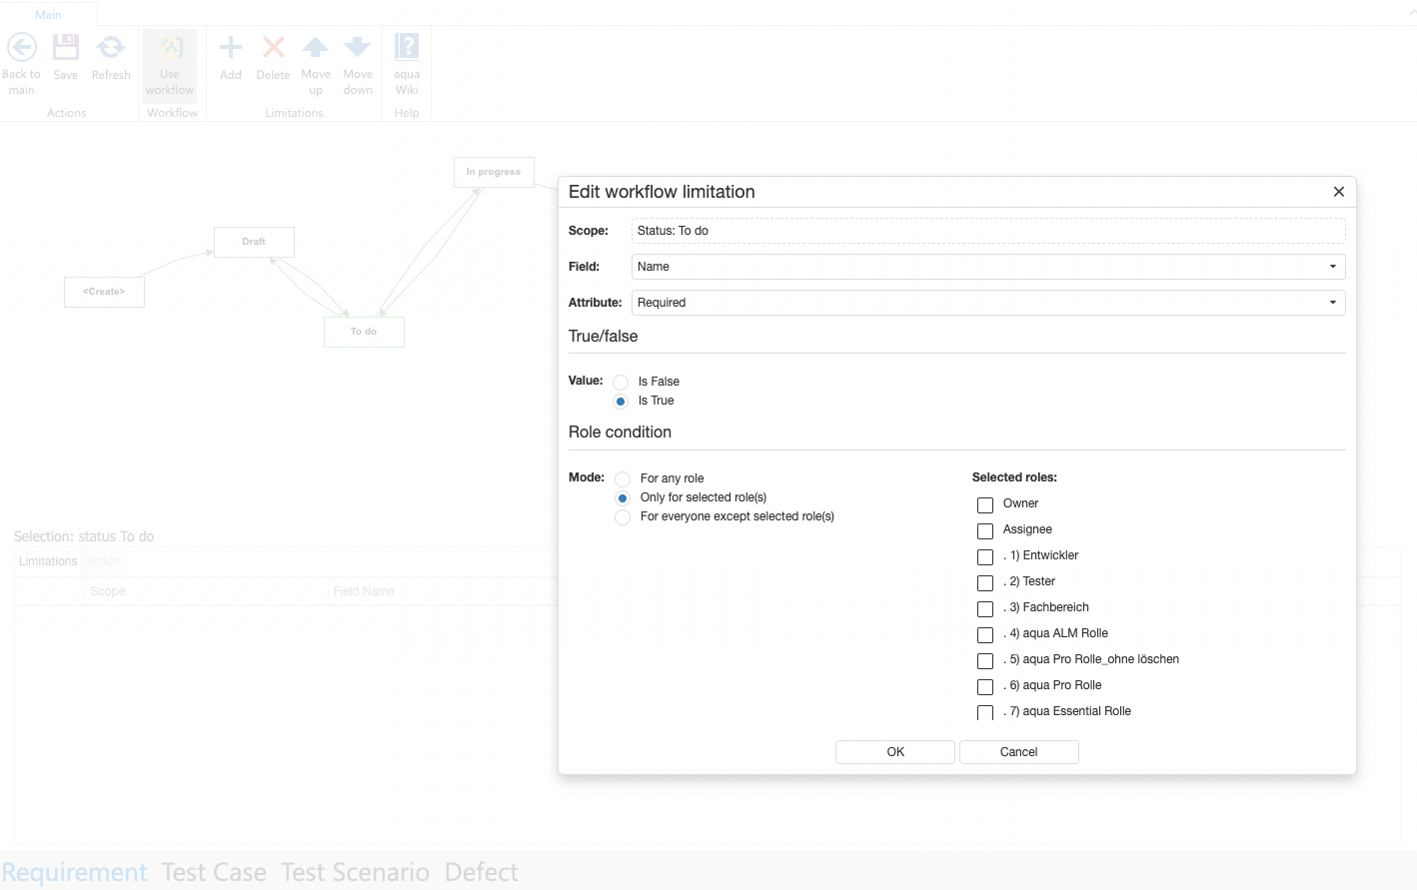The image size is (1417, 890).
Task: Open the Test Case tab
Action: (214, 872)
